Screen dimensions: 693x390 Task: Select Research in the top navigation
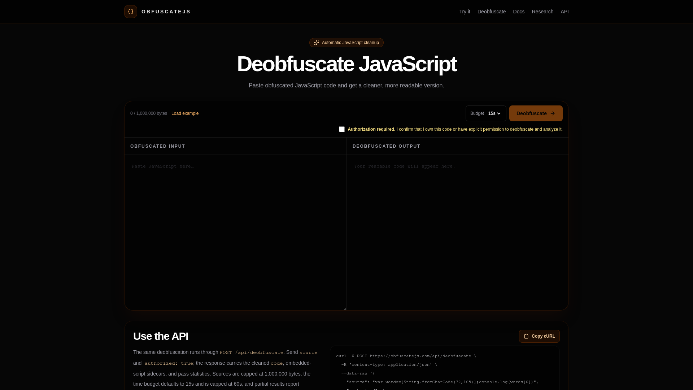click(542, 12)
